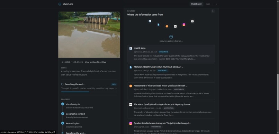Click the eprints 'e' bubble in sources cluster
This screenshot has height=134, width=279.
(x=150, y=21)
